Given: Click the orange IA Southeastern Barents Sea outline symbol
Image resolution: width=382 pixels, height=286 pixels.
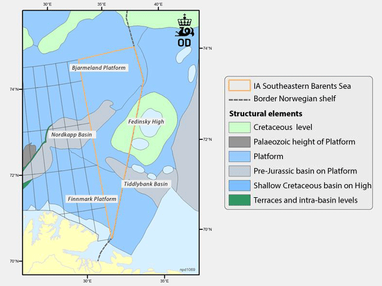Looking at the screenshot, I should coord(240,86).
